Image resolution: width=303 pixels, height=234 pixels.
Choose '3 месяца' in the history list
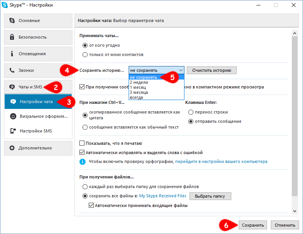click(x=156, y=92)
